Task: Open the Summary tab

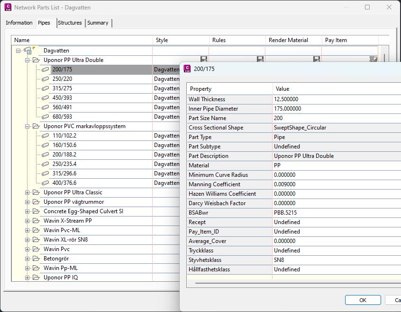Action: point(98,23)
